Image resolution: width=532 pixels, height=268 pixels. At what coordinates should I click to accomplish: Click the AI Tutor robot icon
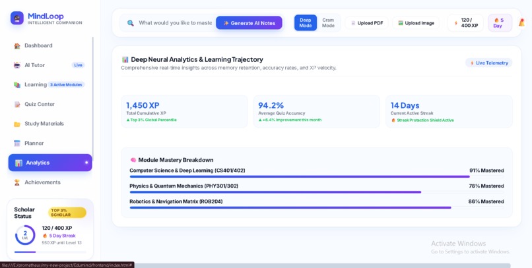(x=17, y=65)
